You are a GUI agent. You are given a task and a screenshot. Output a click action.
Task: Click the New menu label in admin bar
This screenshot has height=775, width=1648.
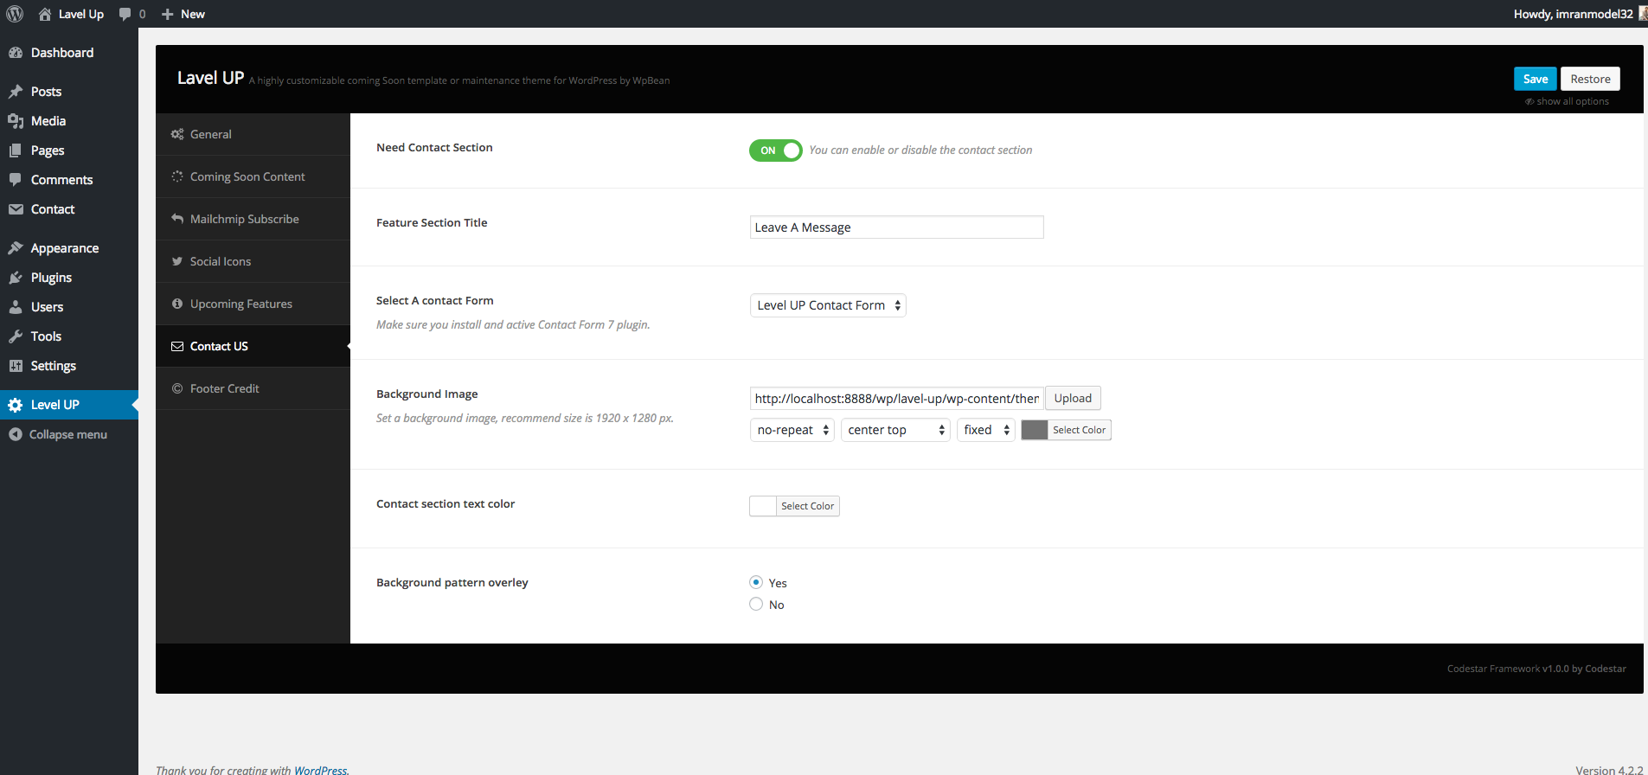[x=193, y=14]
